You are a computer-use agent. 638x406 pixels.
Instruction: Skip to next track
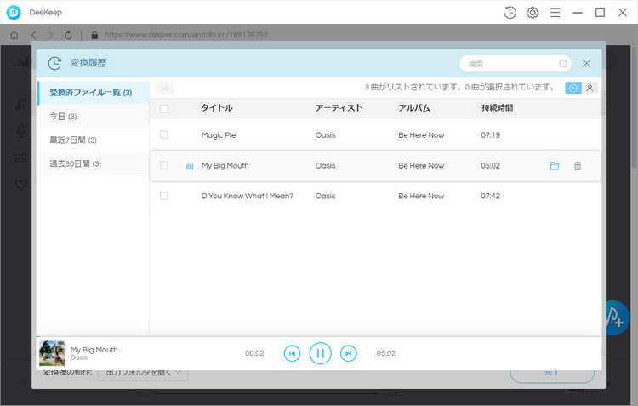tap(348, 353)
